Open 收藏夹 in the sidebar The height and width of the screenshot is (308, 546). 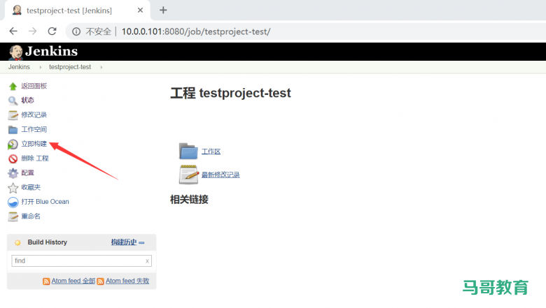click(x=31, y=187)
